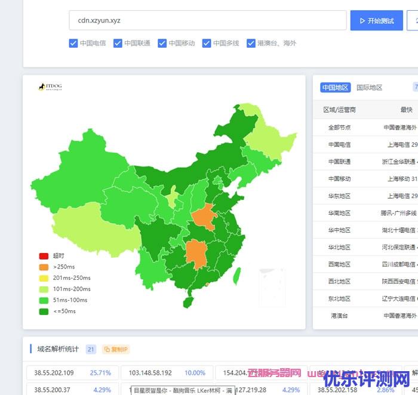Click the dark green <=50ms legend swatch
The image size is (418, 395).
[x=44, y=311]
